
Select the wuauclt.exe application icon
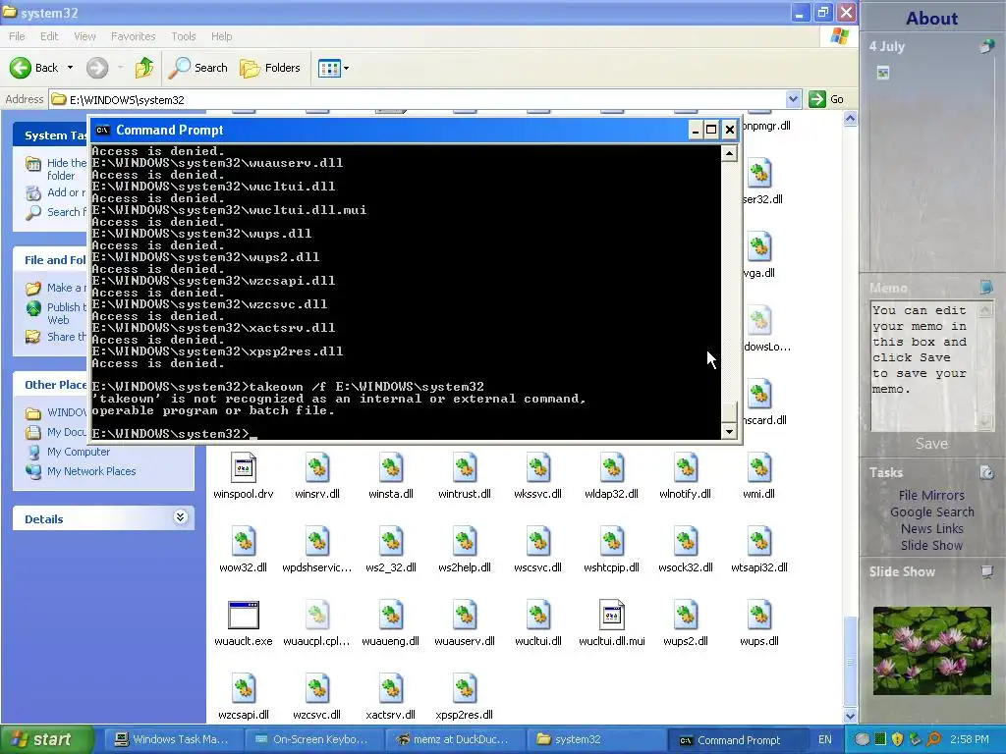coord(244,616)
